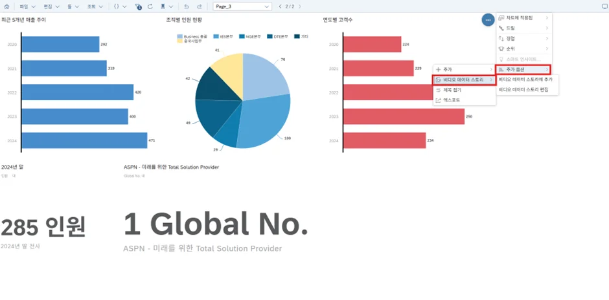609x300 pixels.
Task: Open the Page_3 page selector
Action: (242, 6)
